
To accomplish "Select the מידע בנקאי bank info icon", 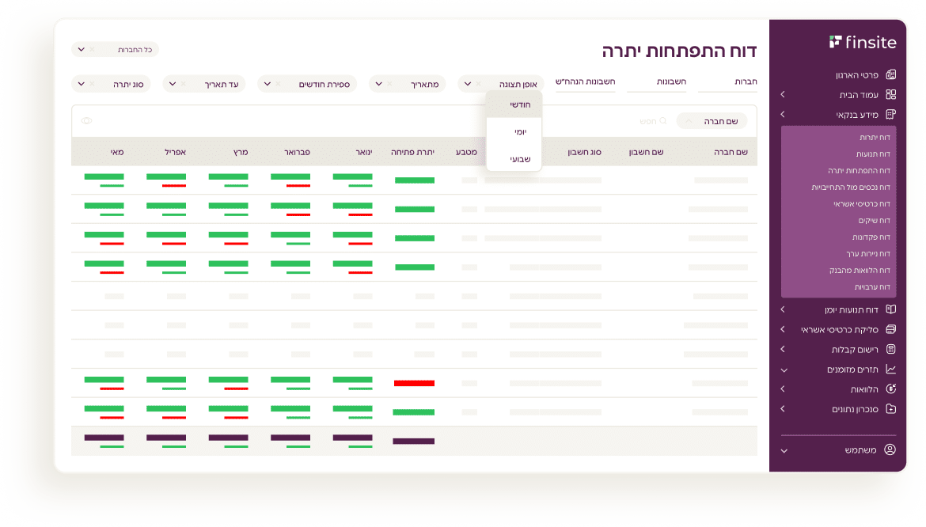I will [890, 114].
